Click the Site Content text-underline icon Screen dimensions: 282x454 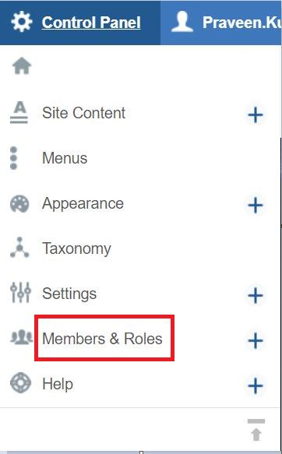tap(19, 113)
